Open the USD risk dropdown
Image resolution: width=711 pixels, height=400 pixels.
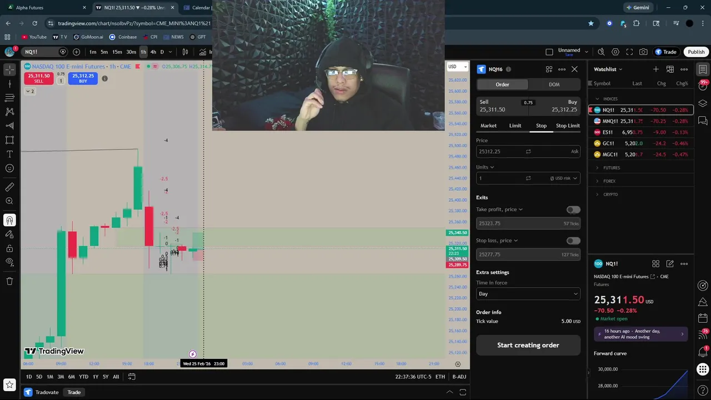(x=564, y=178)
